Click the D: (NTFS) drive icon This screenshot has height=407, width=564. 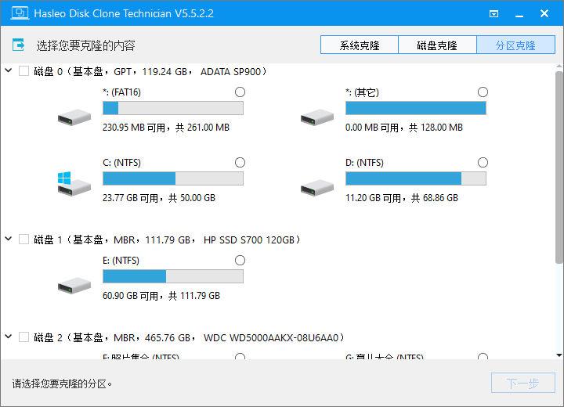[316, 187]
